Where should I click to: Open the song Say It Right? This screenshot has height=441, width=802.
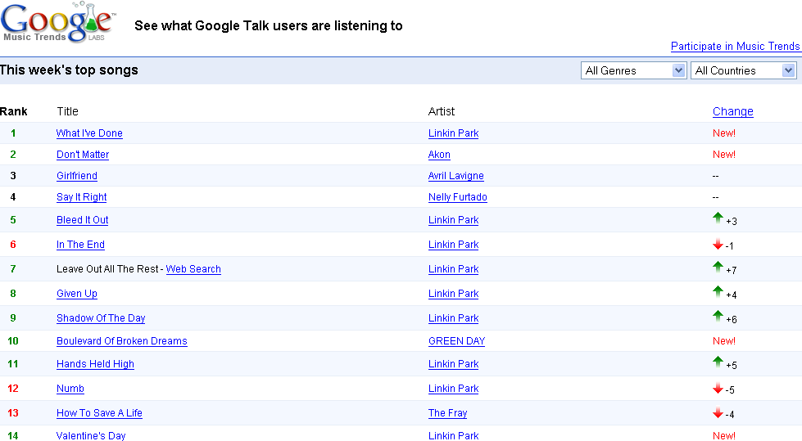(81, 197)
